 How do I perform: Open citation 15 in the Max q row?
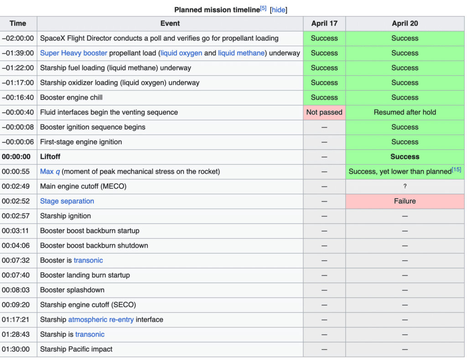(x=456, y=170)
